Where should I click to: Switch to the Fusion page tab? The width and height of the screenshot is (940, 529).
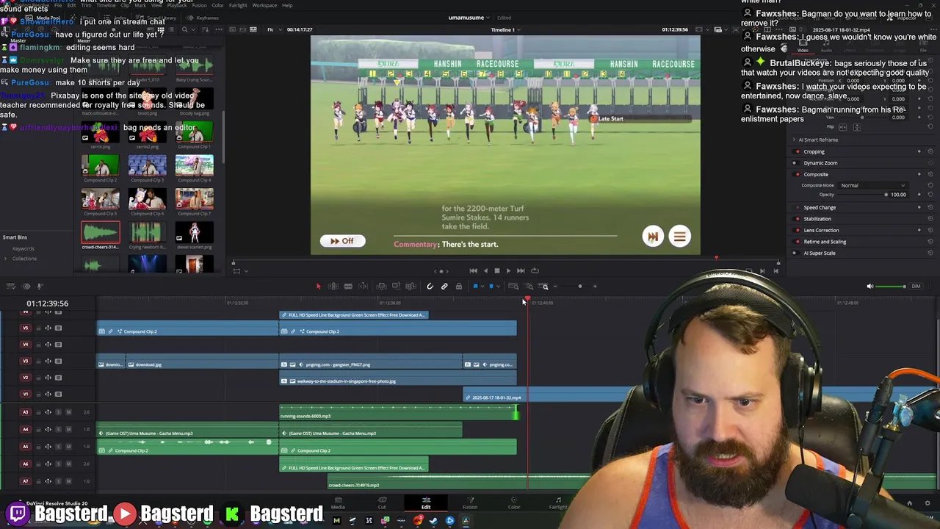470,503
